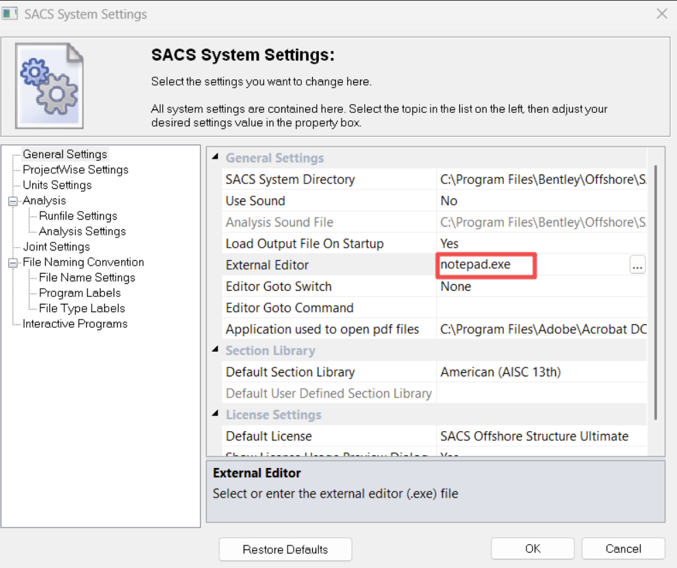The image size is (677, 568).
Task: Cancel the settings dialog
Action: pos(623,549)
